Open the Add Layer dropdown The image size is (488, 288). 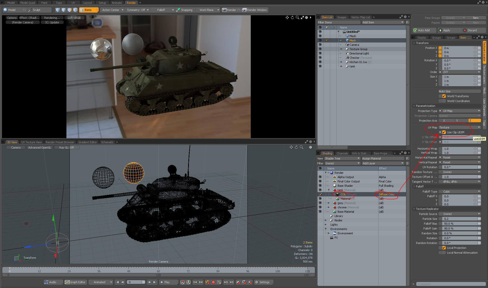pos(383,163)
